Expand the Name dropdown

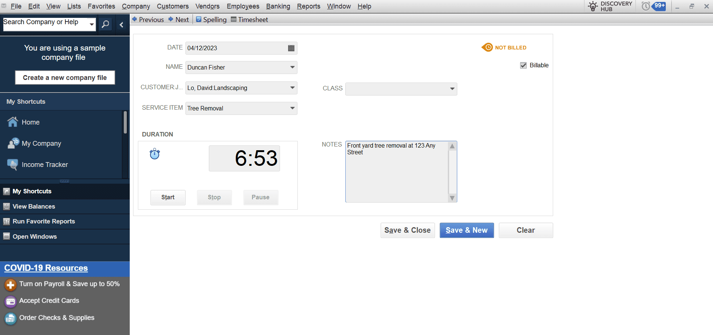click(293, 67)
